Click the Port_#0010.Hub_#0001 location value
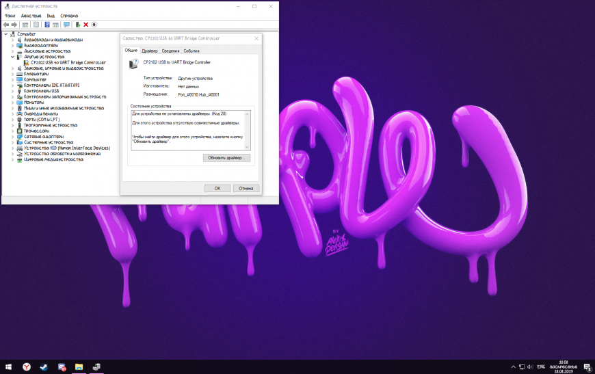The image size is (595, 374). pos(198,95)
